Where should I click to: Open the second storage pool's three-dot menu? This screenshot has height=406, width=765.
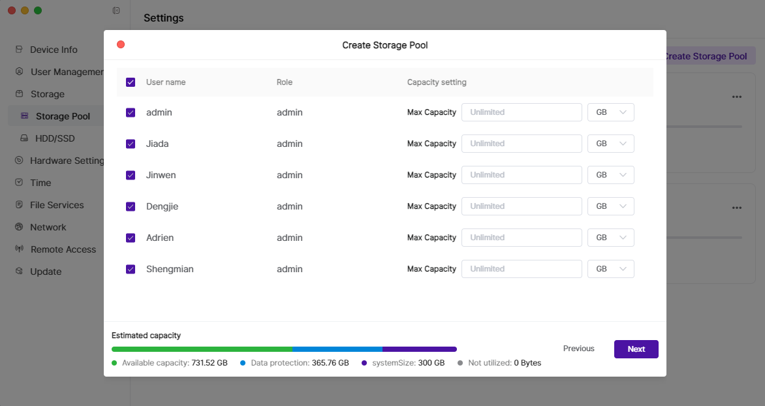pos(737,208)
